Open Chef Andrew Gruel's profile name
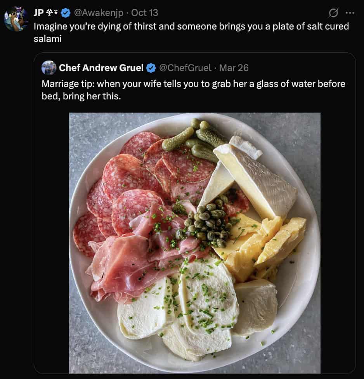Viewport: 364px width, 379px height. 102,68
